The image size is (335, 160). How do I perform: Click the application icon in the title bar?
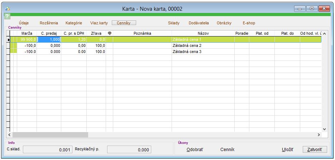click(8, 8)
